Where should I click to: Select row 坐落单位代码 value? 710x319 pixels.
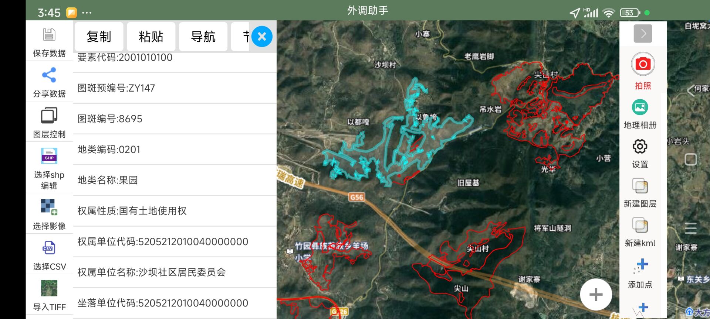[175, 303]
